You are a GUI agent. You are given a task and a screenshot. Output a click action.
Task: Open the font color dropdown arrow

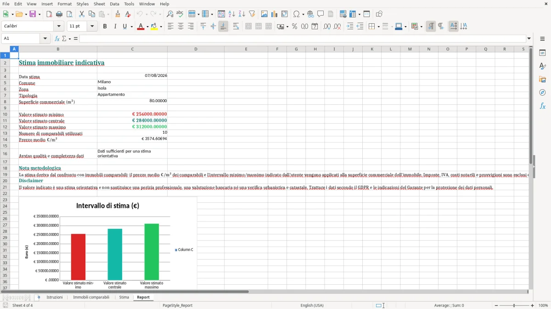[147, 27]
